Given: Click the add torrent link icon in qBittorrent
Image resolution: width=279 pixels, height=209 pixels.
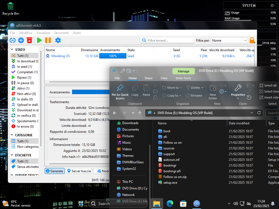Looking at the screenshot, I should pos(13,40).
